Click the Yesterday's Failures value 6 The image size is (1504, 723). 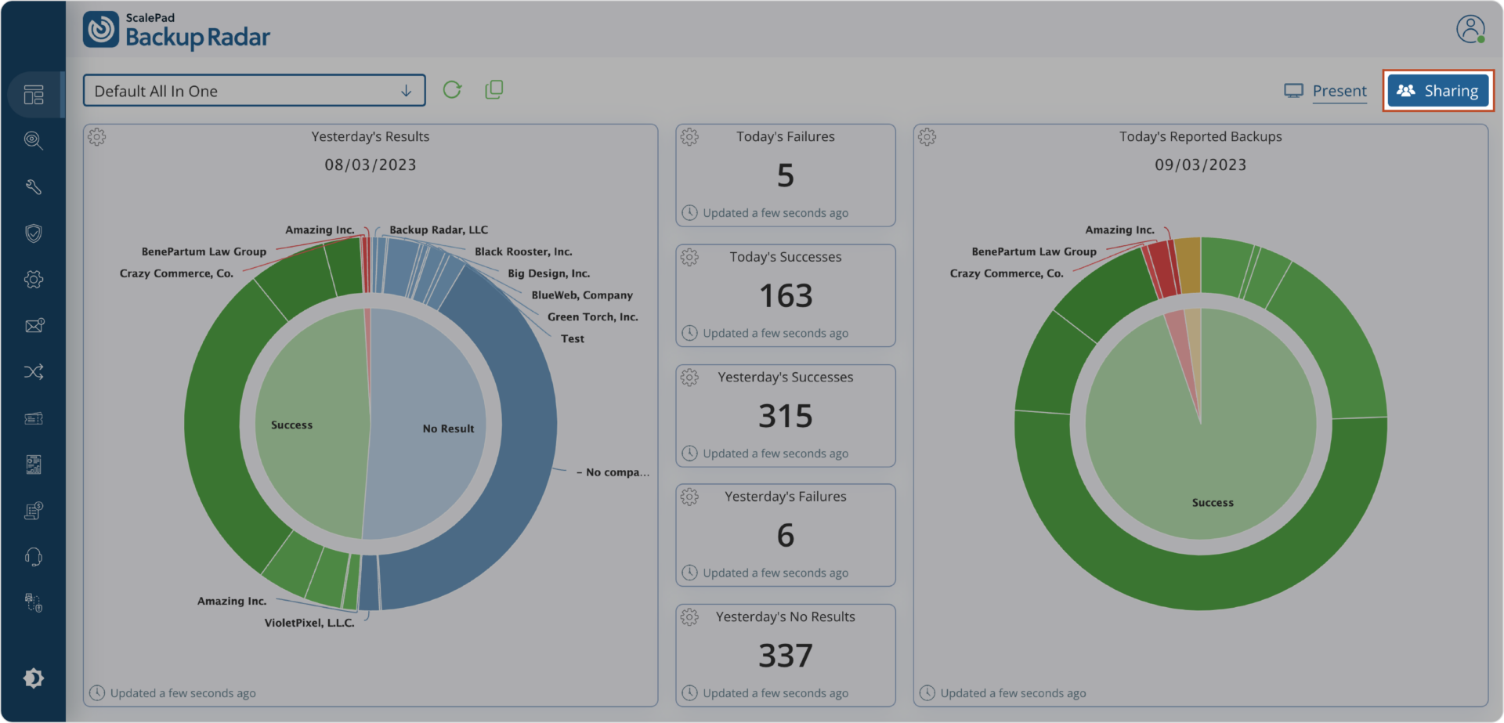click(786, 536)
